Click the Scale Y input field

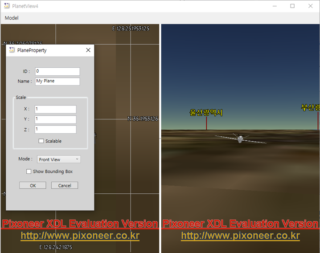pos(56,119)
